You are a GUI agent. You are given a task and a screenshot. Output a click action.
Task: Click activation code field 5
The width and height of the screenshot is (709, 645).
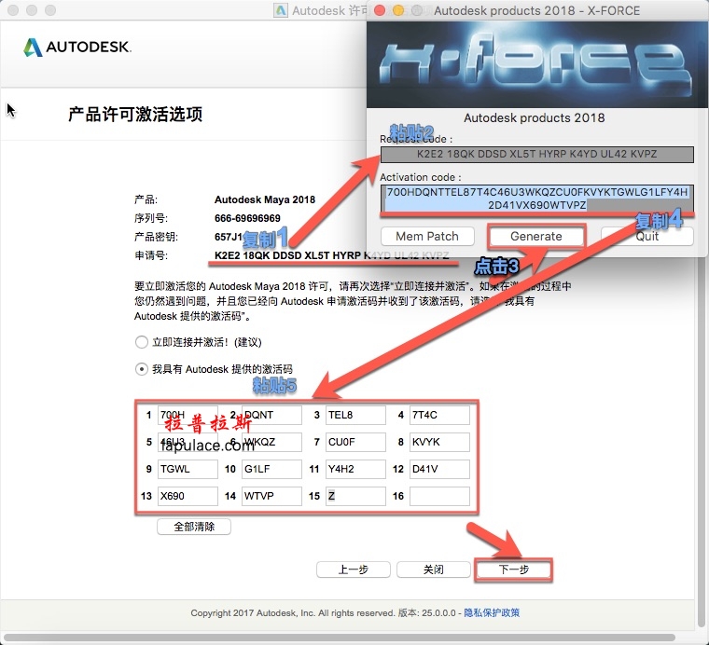coord(188,442)
